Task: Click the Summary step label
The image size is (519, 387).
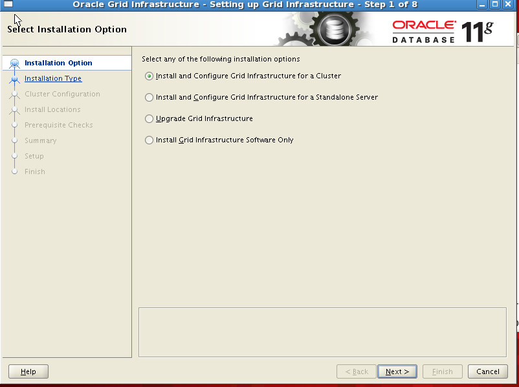Action: pos(40,140)
